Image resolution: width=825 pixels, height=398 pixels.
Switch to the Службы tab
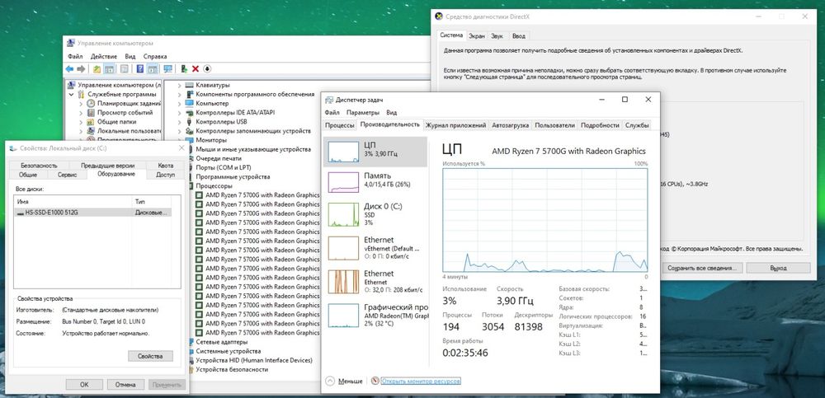coord(637,125)
